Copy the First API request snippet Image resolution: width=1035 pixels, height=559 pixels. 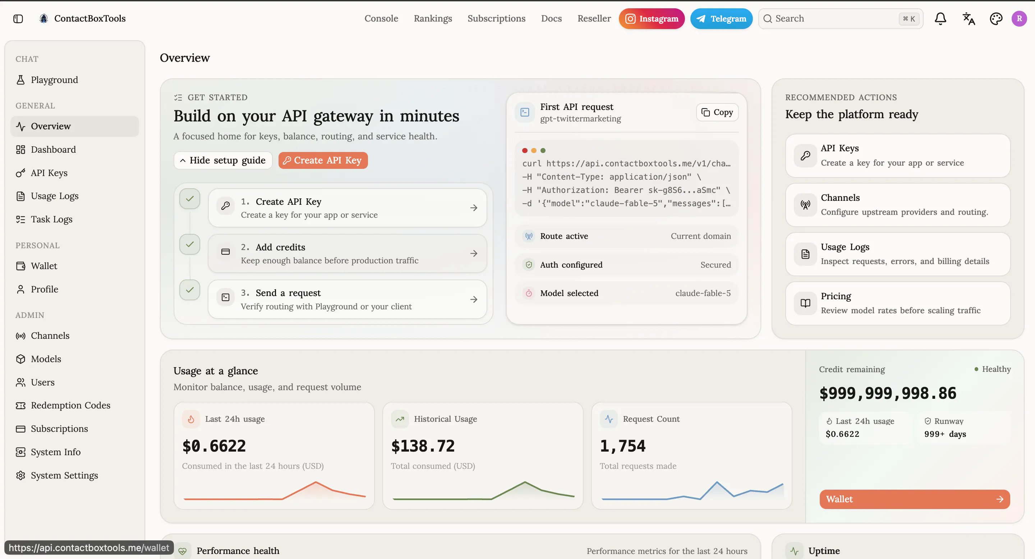(717, 112)
